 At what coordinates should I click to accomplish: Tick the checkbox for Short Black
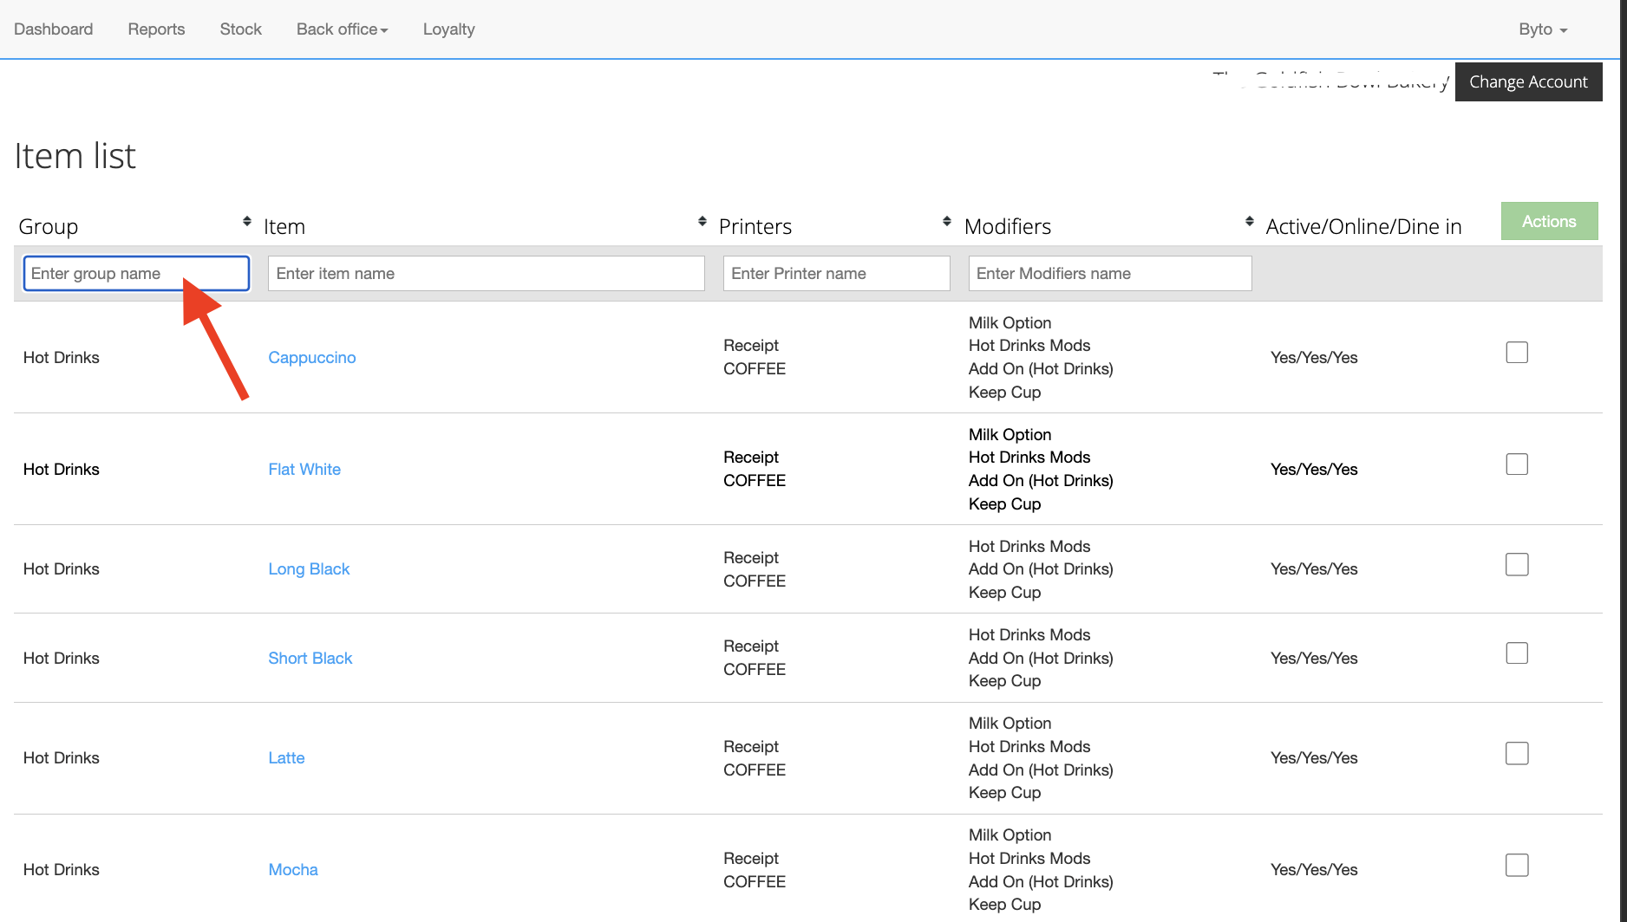tap(1516, 653)
